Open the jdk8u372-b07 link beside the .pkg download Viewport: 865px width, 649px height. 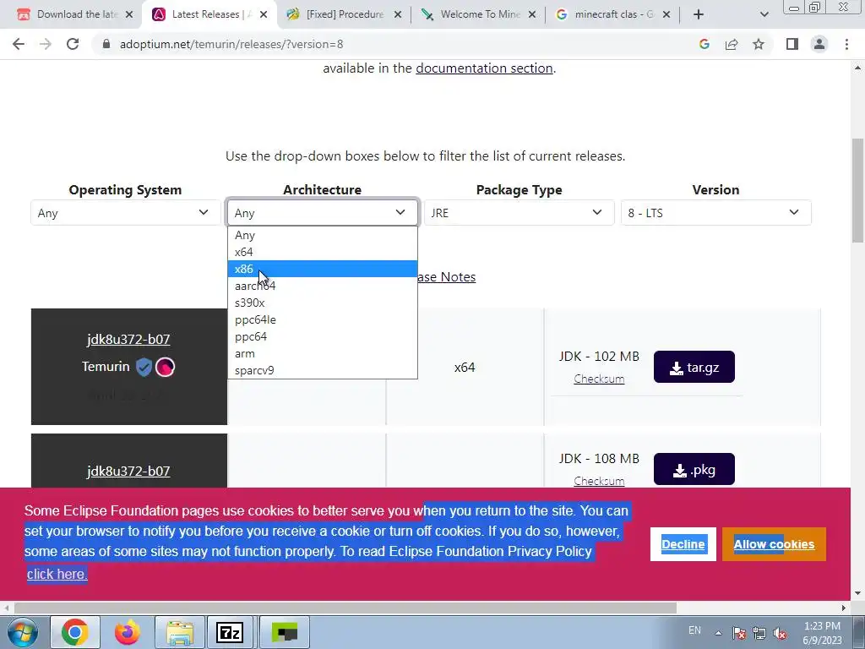pos(128,472)
